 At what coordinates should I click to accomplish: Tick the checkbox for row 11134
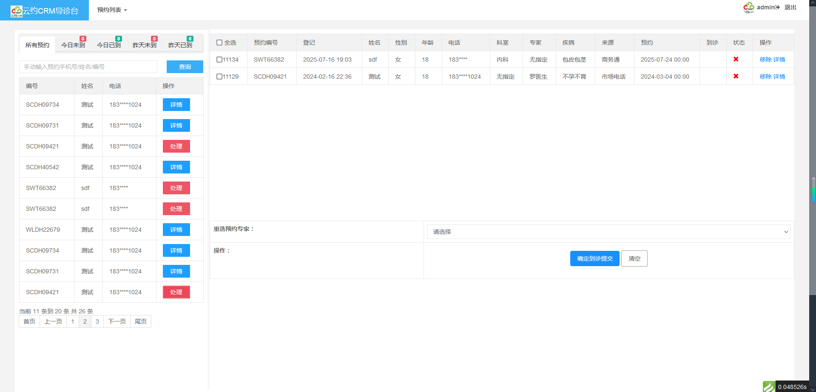pyautogui.click(x=219, y=60)
